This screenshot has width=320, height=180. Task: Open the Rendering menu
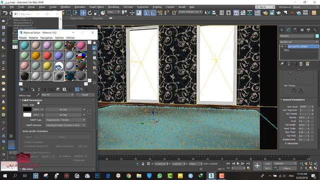click(x=113, y=7)
